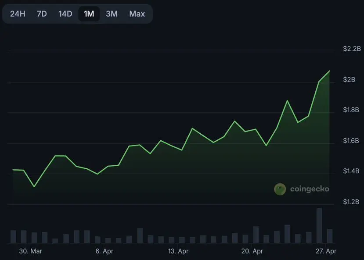The height and width of the screenshot is (260, 364).
Task: Switch to the 7D range
Action: point(42,14)
